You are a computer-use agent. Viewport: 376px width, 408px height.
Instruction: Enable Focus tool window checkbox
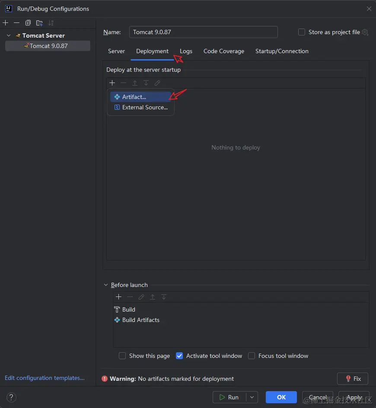(252, 356)
